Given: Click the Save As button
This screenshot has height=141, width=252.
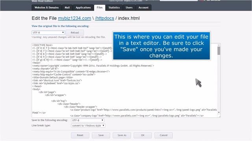Looking at the screenshot, I should (x=122, y=135).
